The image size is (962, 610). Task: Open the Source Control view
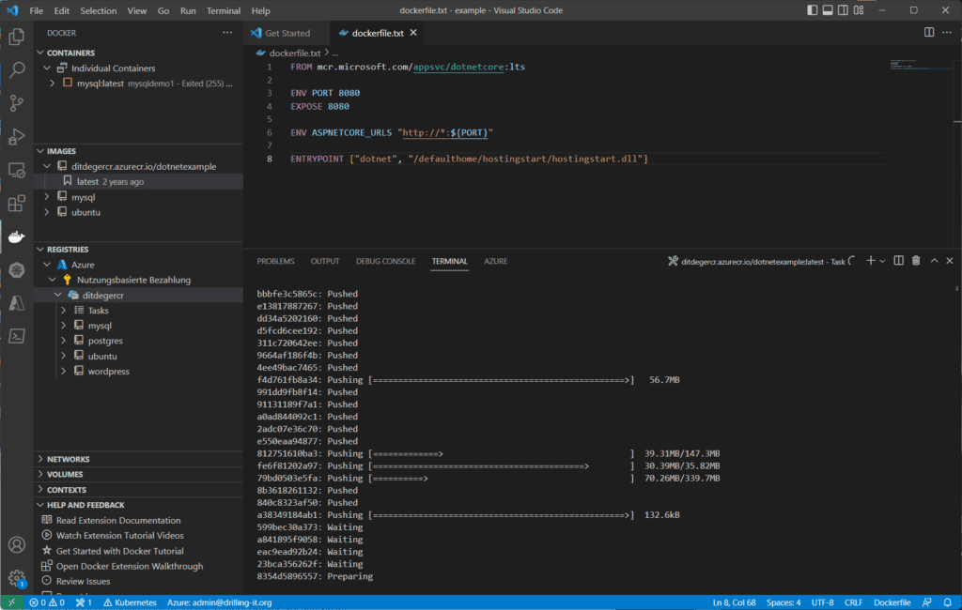[x=17, y=103]
